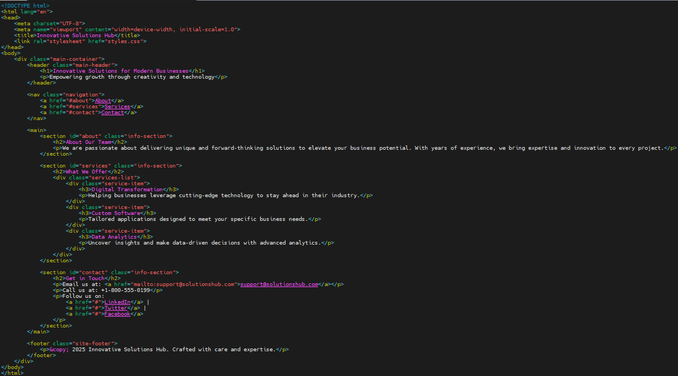Select the Services hyperlink text
This screenshot has width=678, height=376.
(x=117, y=106)
